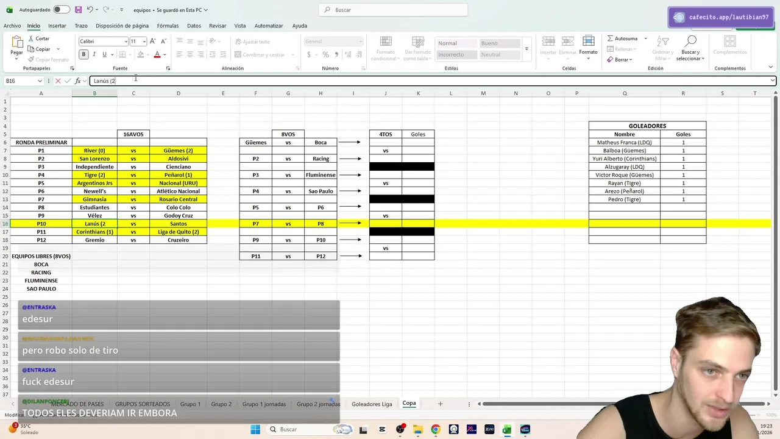Select row 16 header
780x439 pixels.
click(x=5, y=224)
